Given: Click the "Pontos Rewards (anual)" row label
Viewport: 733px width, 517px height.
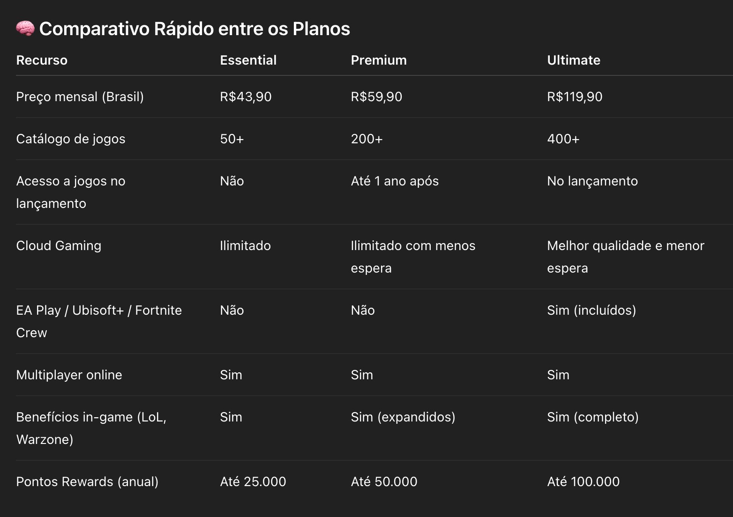Looking at the screenshot, I should 87,481.
